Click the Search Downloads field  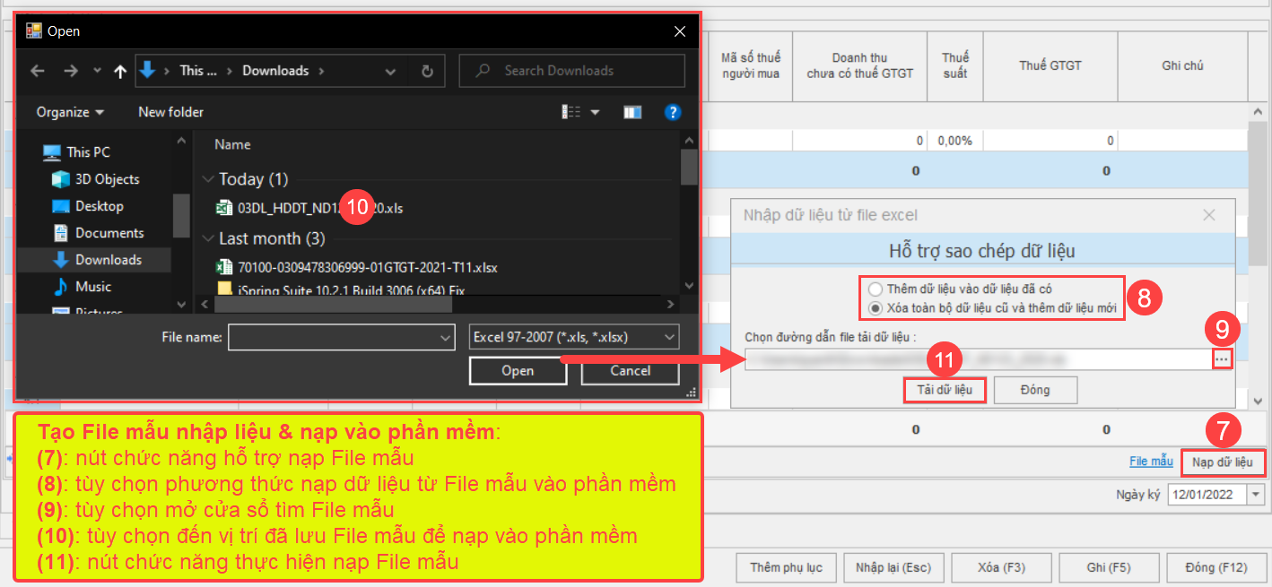571,71
